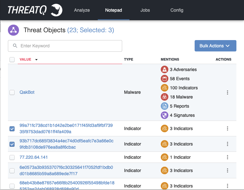Check the 77.220.64.141 row checkbox
The height and width of the screenshot is (190, 244).
click(x=12, y=157)
